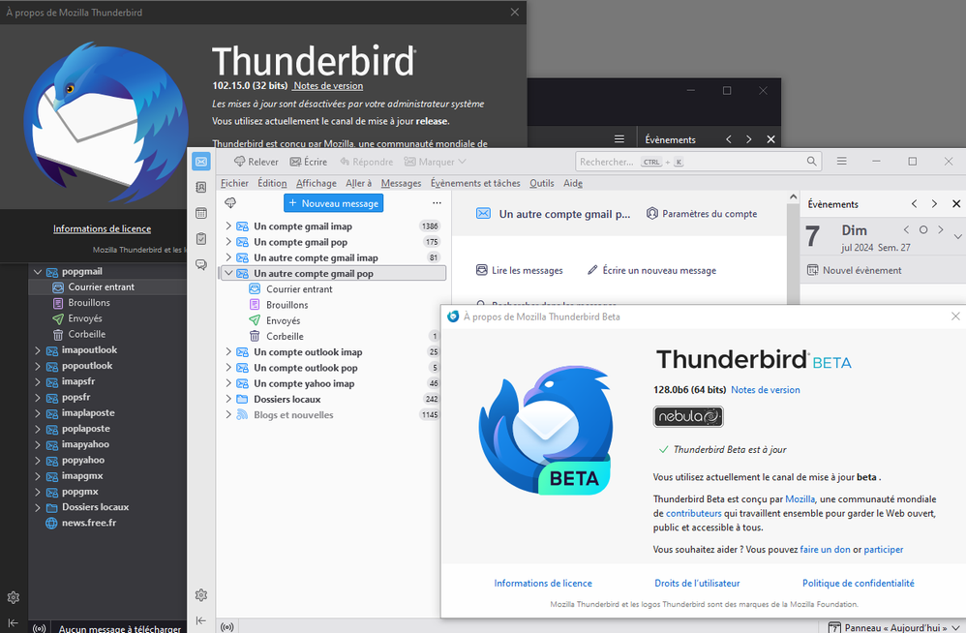Expand the Un compte gmail imap account
966x633 pixels.
point(228,226)
